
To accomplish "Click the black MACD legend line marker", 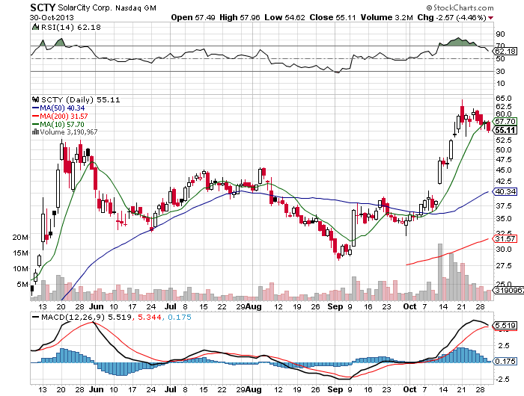I will click(x=35, y=317).
